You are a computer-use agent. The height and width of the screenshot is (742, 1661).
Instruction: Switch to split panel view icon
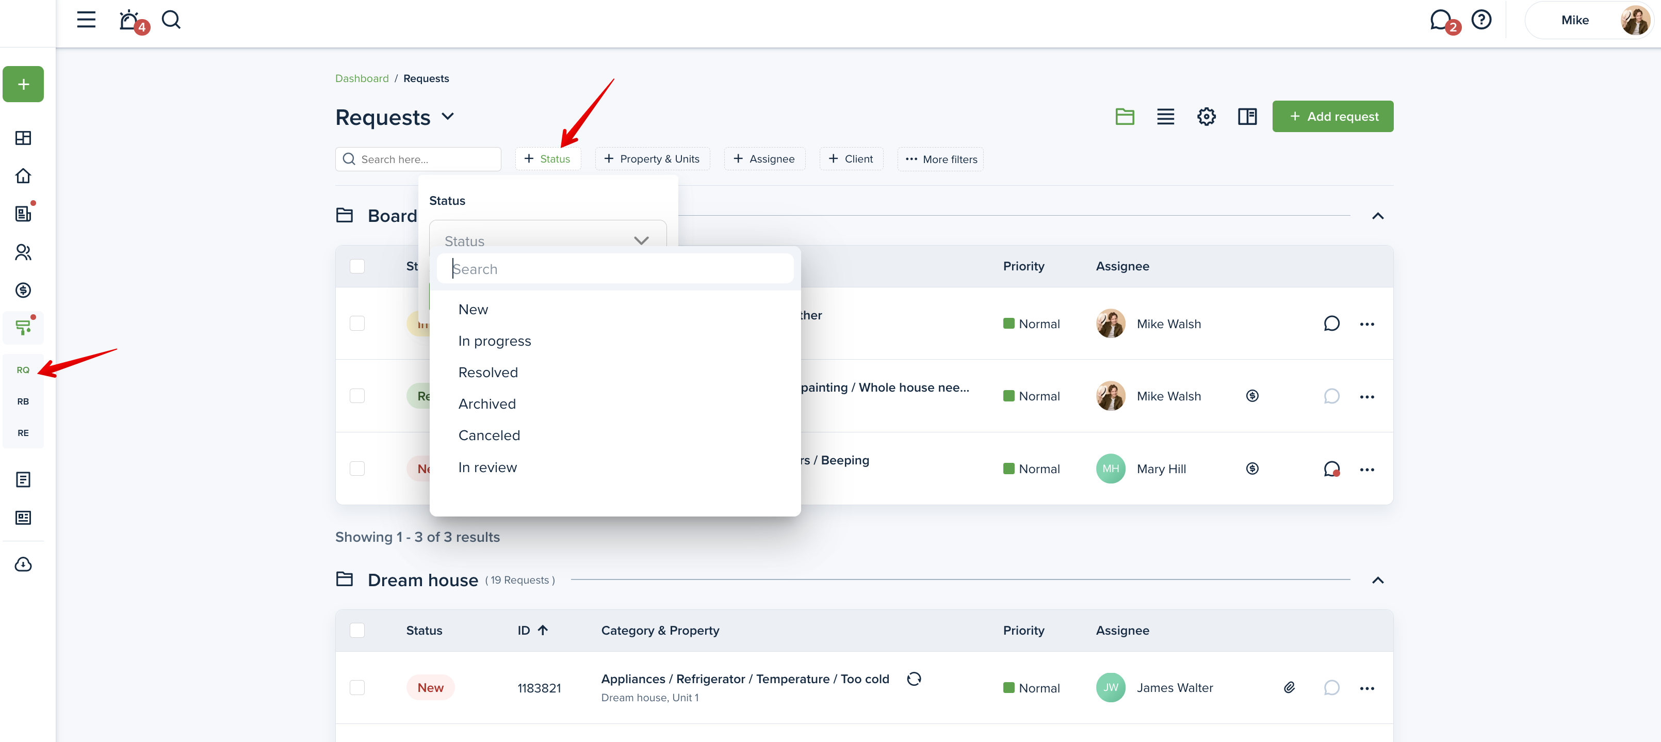(1247, 116)
